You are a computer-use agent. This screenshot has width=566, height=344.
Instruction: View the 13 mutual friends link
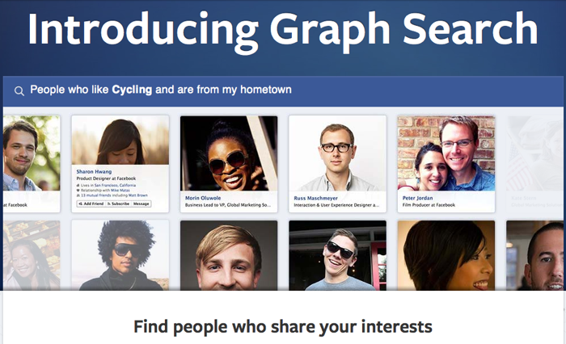(96, 195)
